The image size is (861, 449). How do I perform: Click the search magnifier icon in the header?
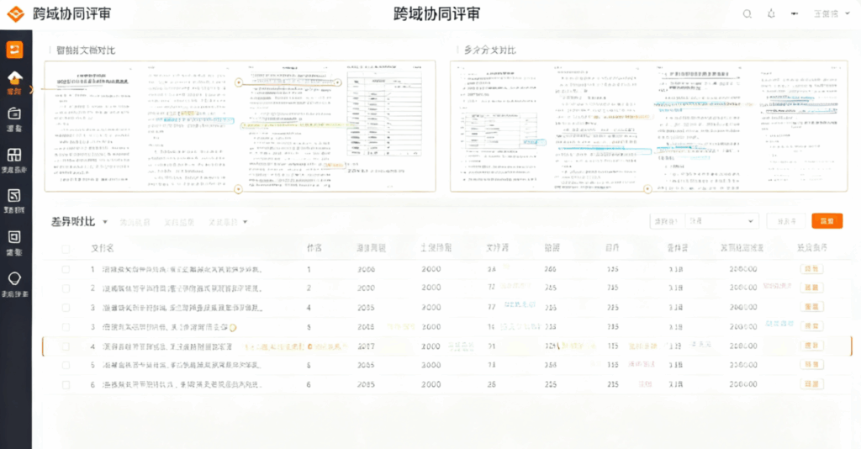(x=747, y=14)
